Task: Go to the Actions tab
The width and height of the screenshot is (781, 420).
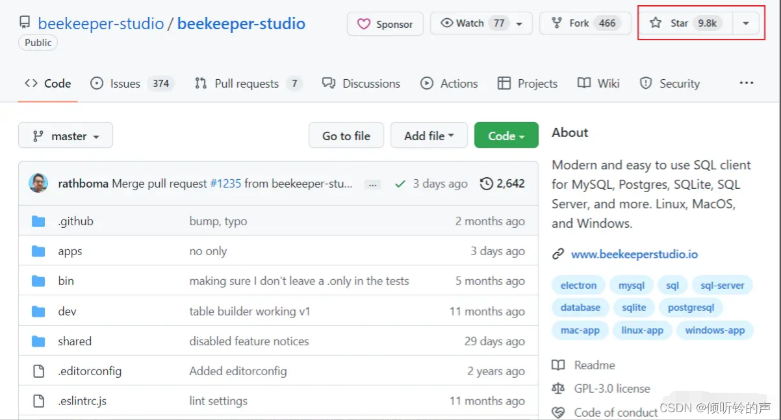Action: pyautogui.click(x=449, y=83)
